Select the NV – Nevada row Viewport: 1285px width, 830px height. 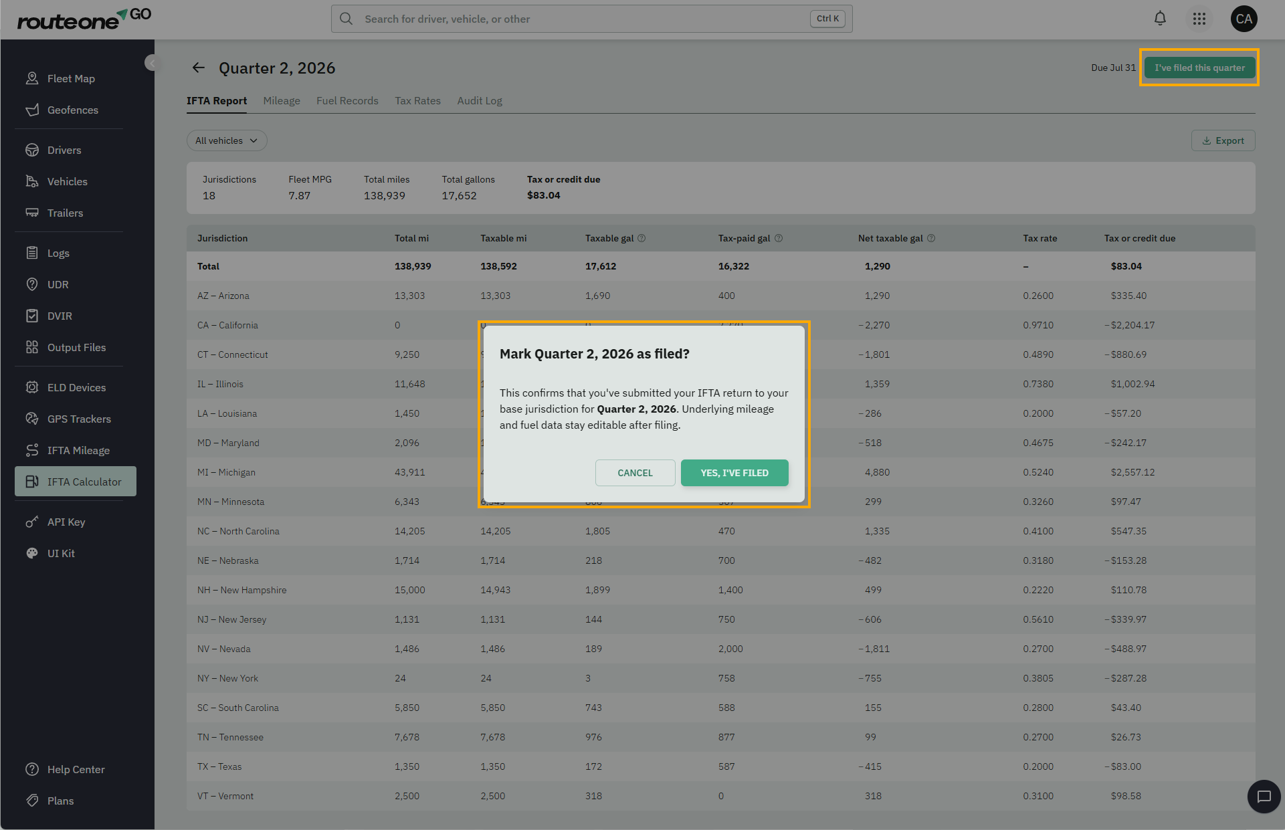coord(720,649)
